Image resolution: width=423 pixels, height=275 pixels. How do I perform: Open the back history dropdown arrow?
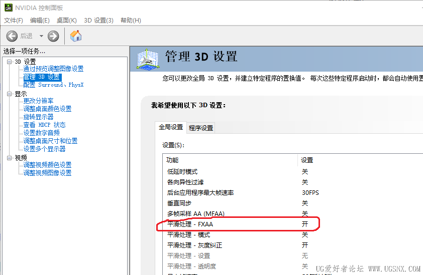pyautogui.click(x=41, y=36)
